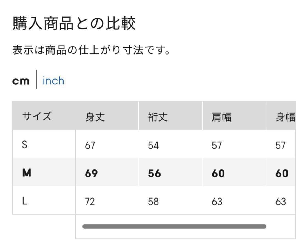Click the 身丈 column header
This screenshot has height=243, width=296.
pyautogui.click(x=95, y=117)
